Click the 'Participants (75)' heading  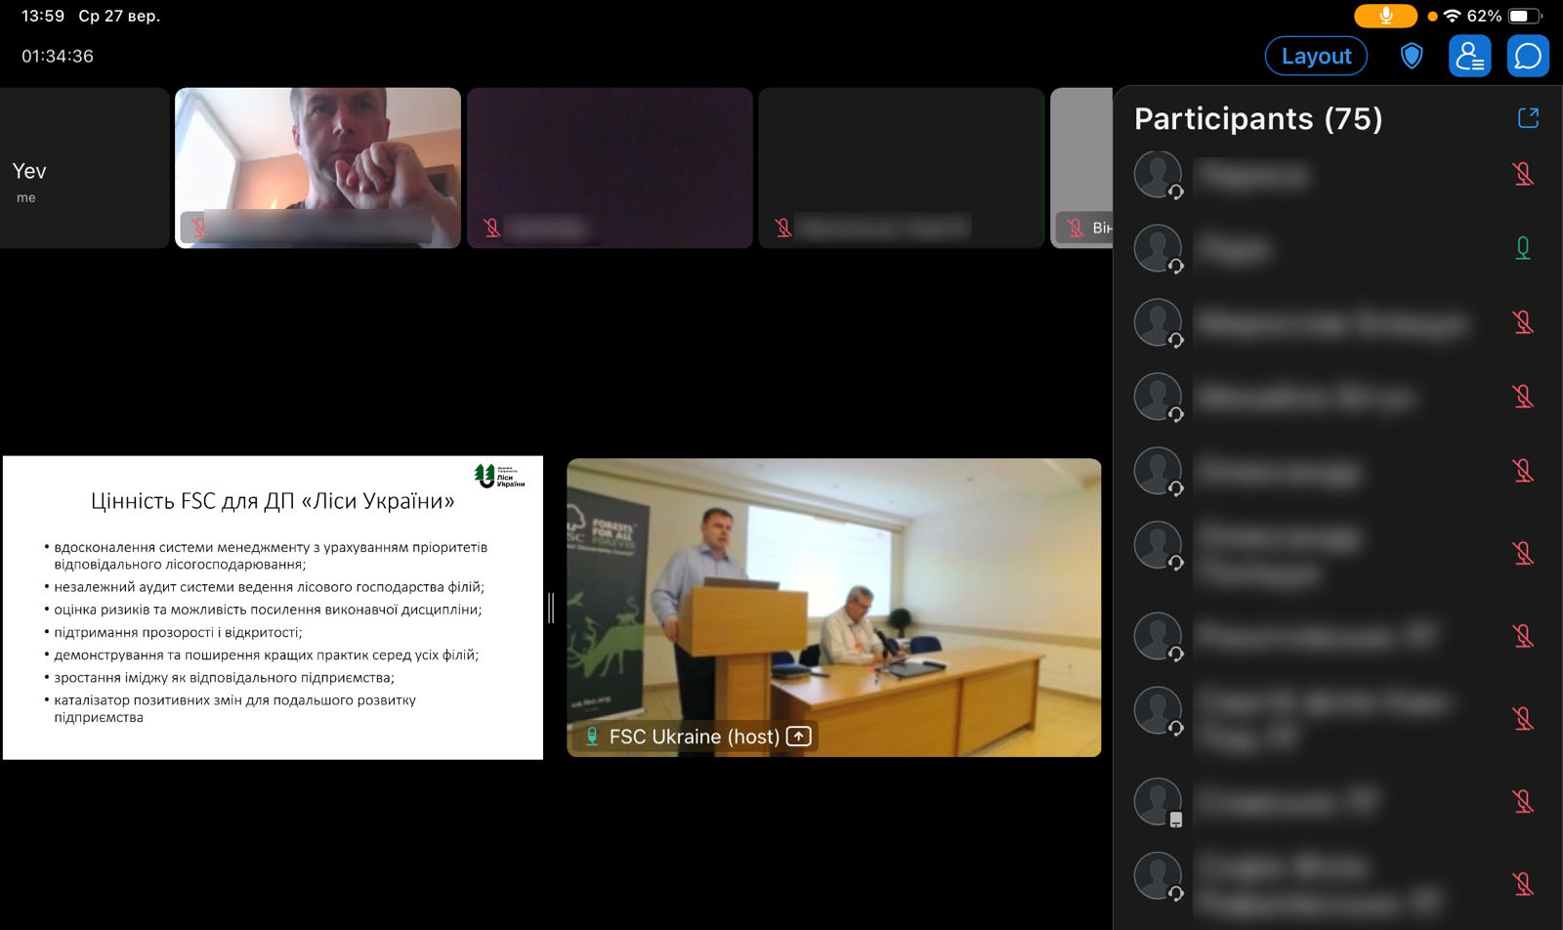click(x=1258, y=118)
